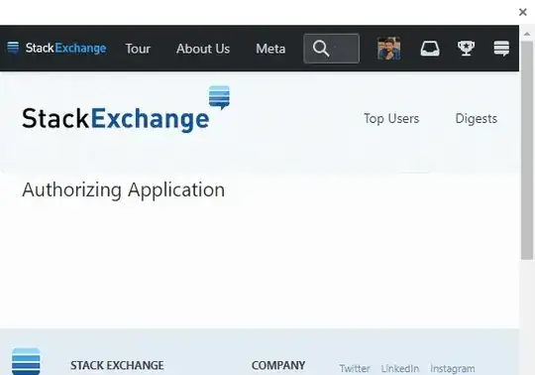
Task: Open the About Us page
Action: (203, 49)
